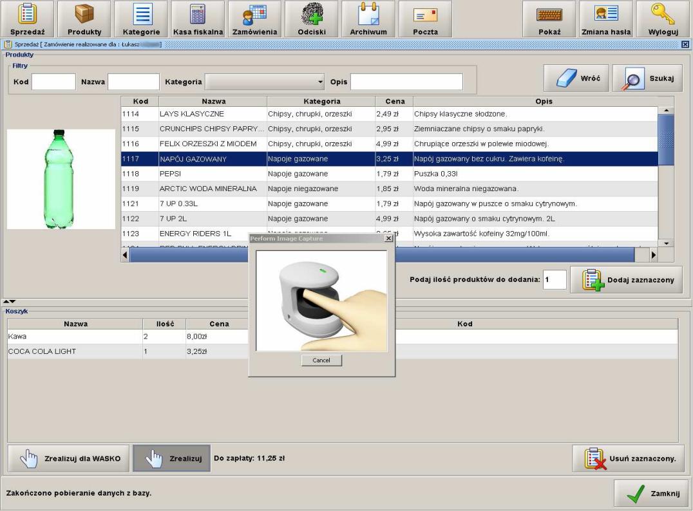Viewport: 693px width, 511px height.
Task: Open Poczta mail
Action: coord(425,19)
